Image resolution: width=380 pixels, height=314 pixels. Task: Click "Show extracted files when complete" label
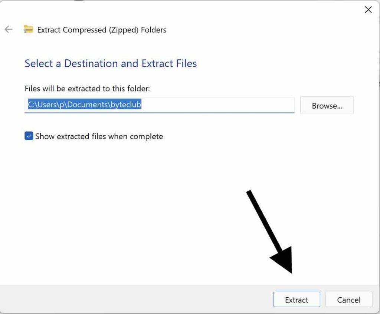pyautogui.click(x=99, y=136)
